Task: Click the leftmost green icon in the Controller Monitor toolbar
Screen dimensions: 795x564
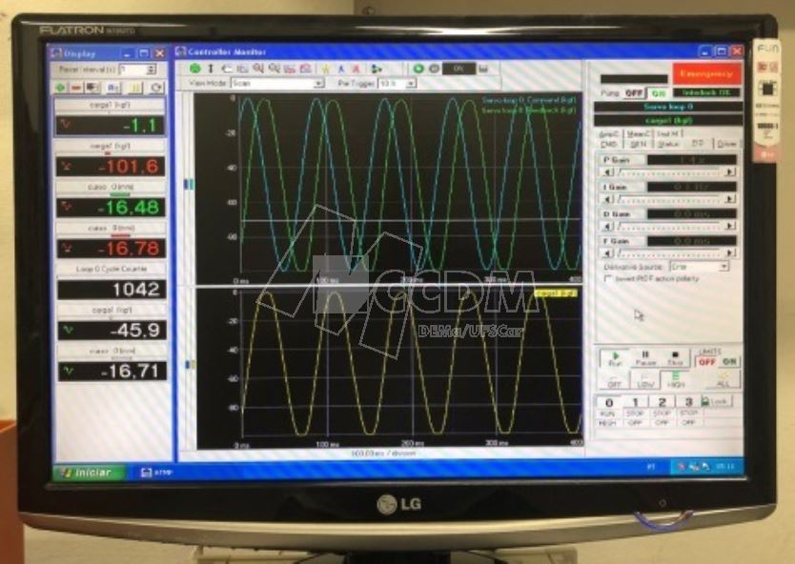Action: point(194,68)
